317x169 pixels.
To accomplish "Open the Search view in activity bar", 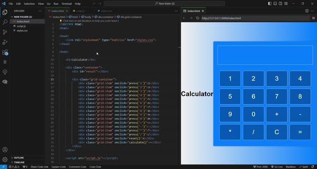I will 5,22.
